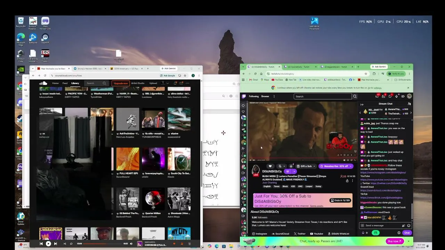Open the chat community users icon
The width and height of the screenshot is (445, 250).
[409, 104]
